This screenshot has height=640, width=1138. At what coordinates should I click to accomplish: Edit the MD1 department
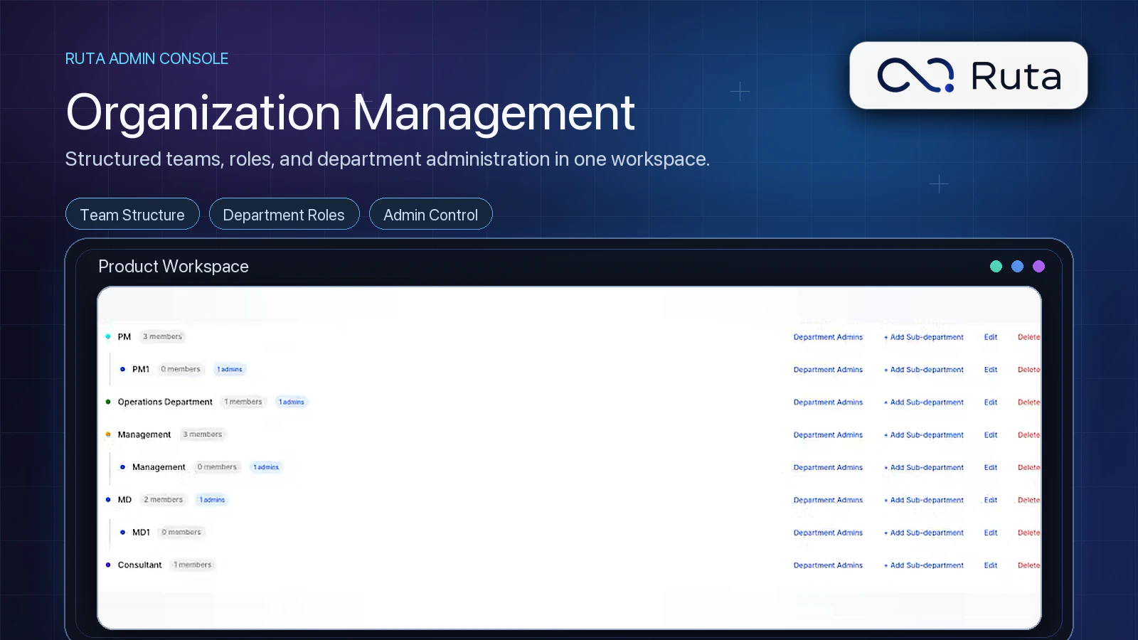(991, 533)
